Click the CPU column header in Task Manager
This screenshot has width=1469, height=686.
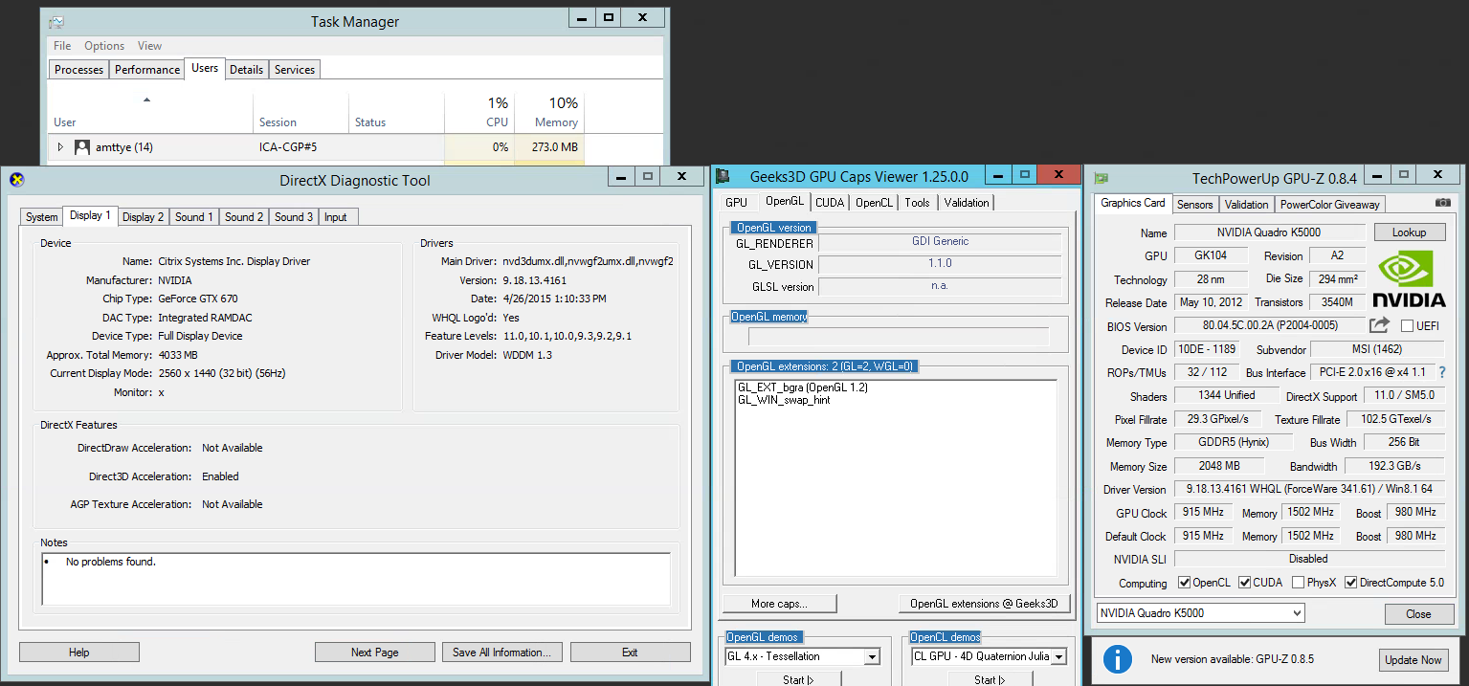click(479, 112)
